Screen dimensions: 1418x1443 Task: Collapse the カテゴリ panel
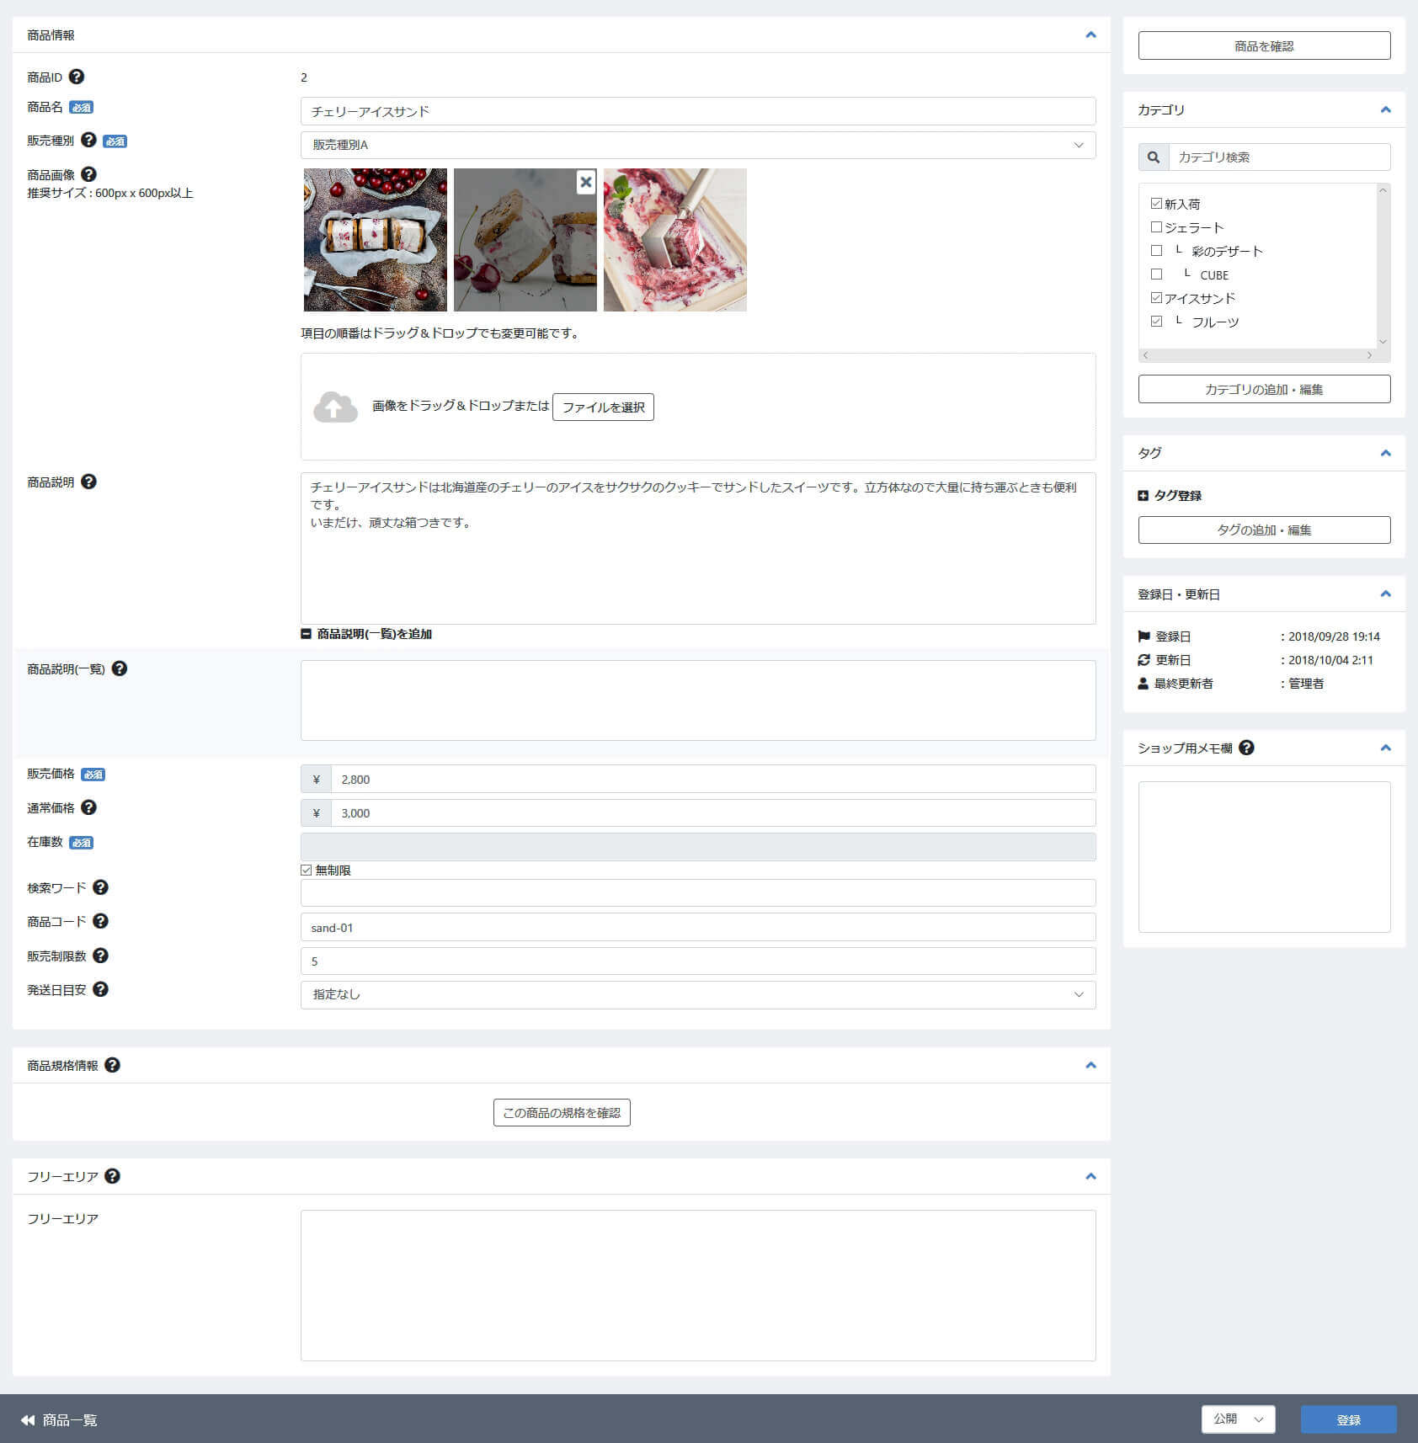click(1385, 110)
